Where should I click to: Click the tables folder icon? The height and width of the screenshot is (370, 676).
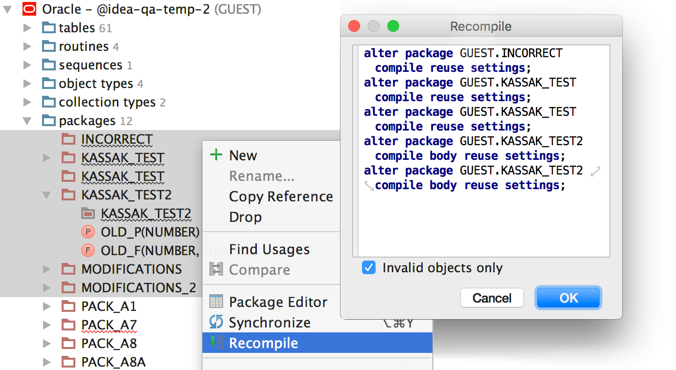click(x=49, y=28)
